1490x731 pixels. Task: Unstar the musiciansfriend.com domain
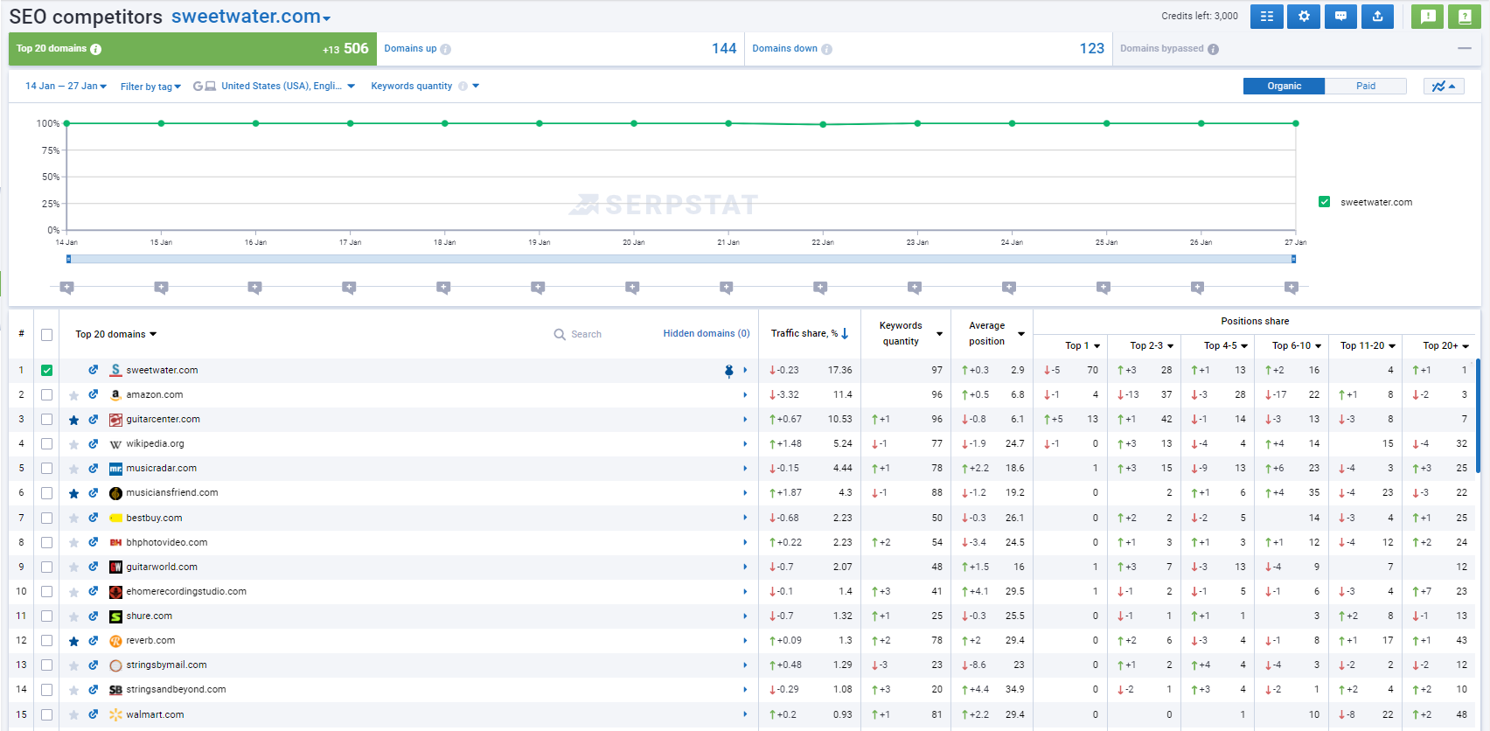73,493
